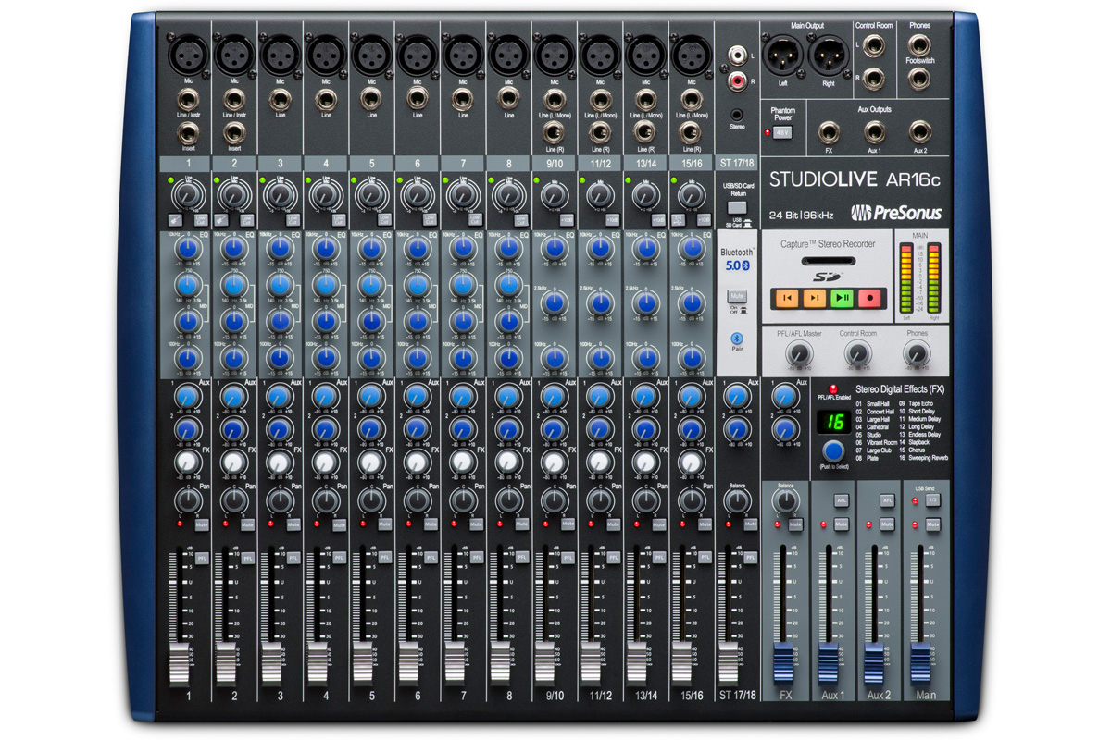This screenshot has width=1111, height=740.
Task: Click the blue Aux 2 fader cap
Action: click(875, 663)
